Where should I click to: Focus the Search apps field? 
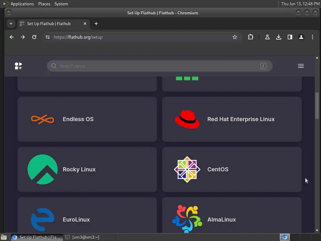[x=160, y=66]
